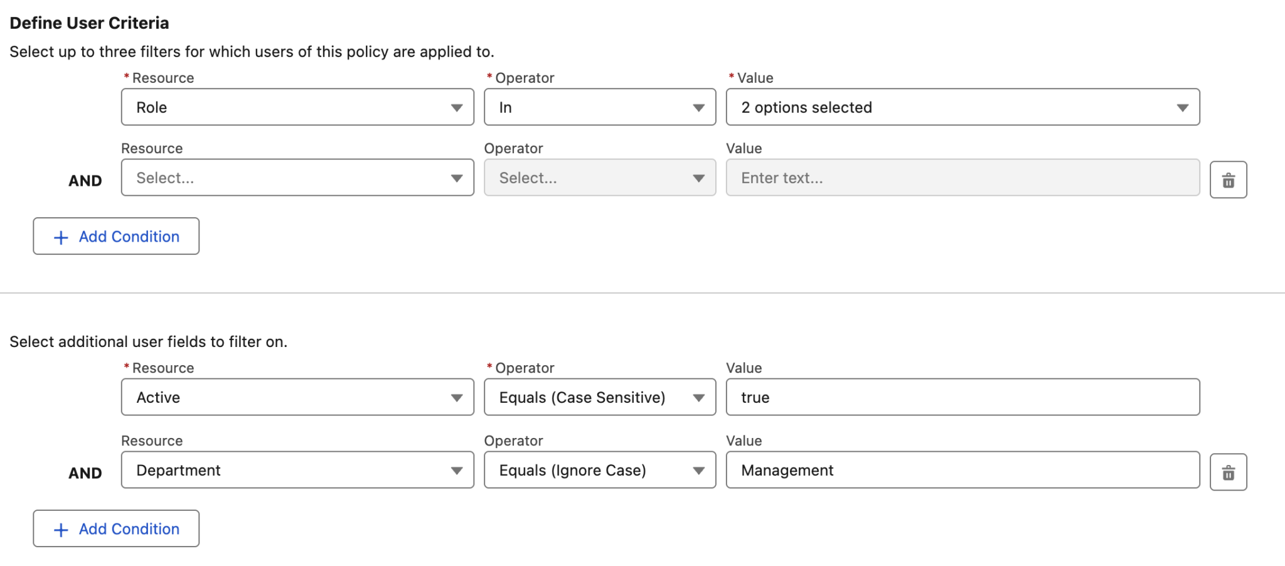Open the value list showing '2 options selected'
1285x566 pixels.
pyautogui.click(x=964, y=107)
